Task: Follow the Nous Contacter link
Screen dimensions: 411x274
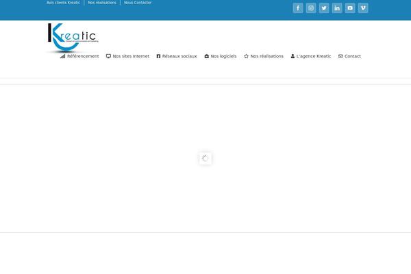Action: click(x=138, y=2)
